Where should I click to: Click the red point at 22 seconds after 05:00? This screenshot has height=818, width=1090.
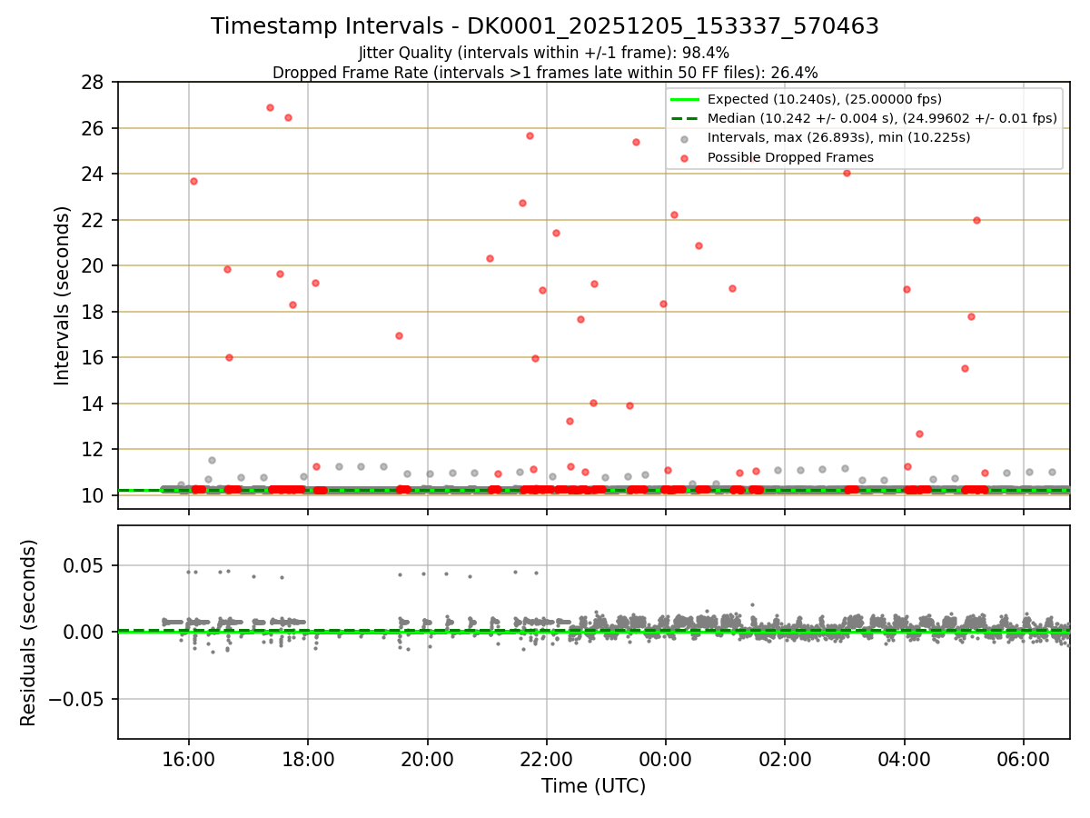(976, 220)
